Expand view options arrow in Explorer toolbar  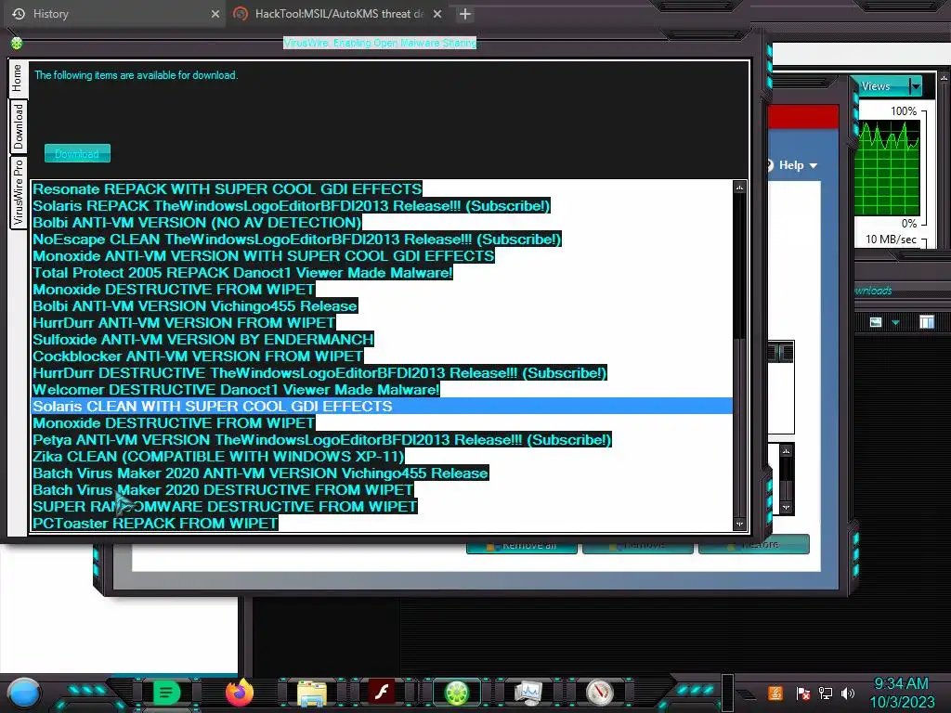coord(895,322)
